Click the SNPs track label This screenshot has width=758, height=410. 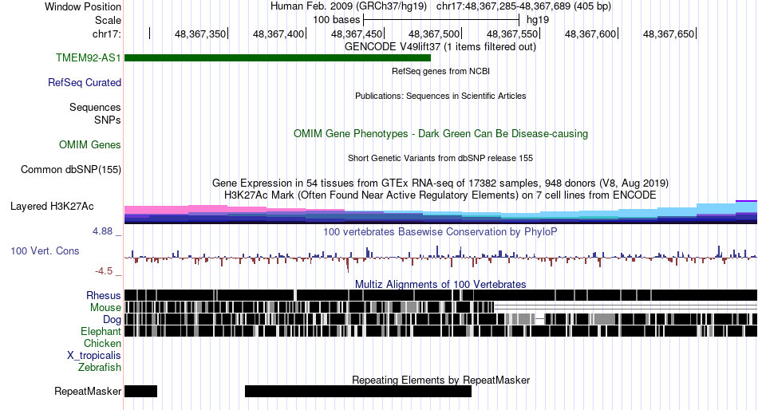[108, 120]
